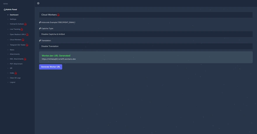Click the home icon beside Admin Panel
Image resolution: width=257 pixels, height=134 pixels.
coord(5,10)
